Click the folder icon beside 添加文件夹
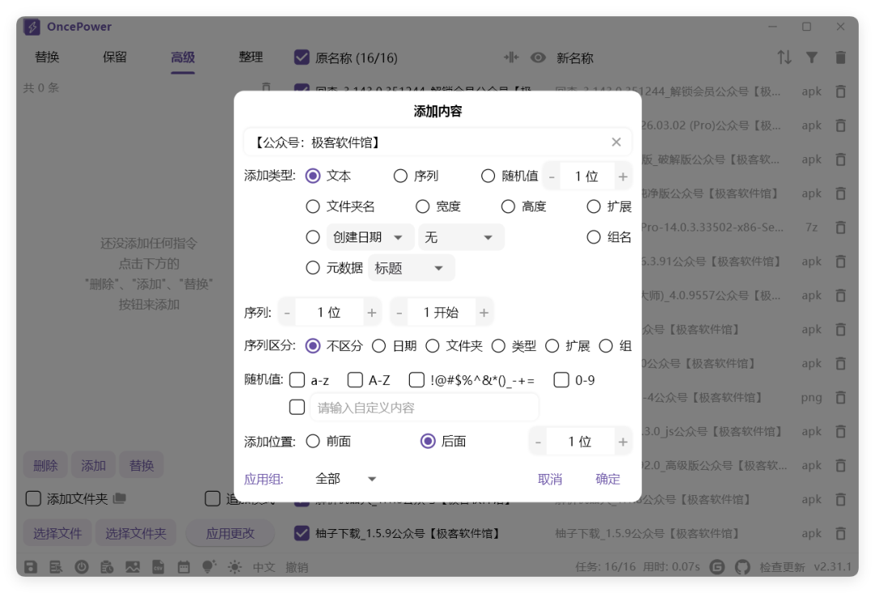Image resolution: width=875 pixels, height=593 pixels. [x=119, y=498]
